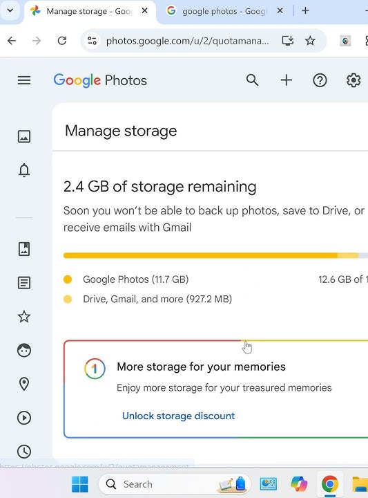368x498 pixels.
Task: Open Photos in the sidebar
Action: point(24,136)
